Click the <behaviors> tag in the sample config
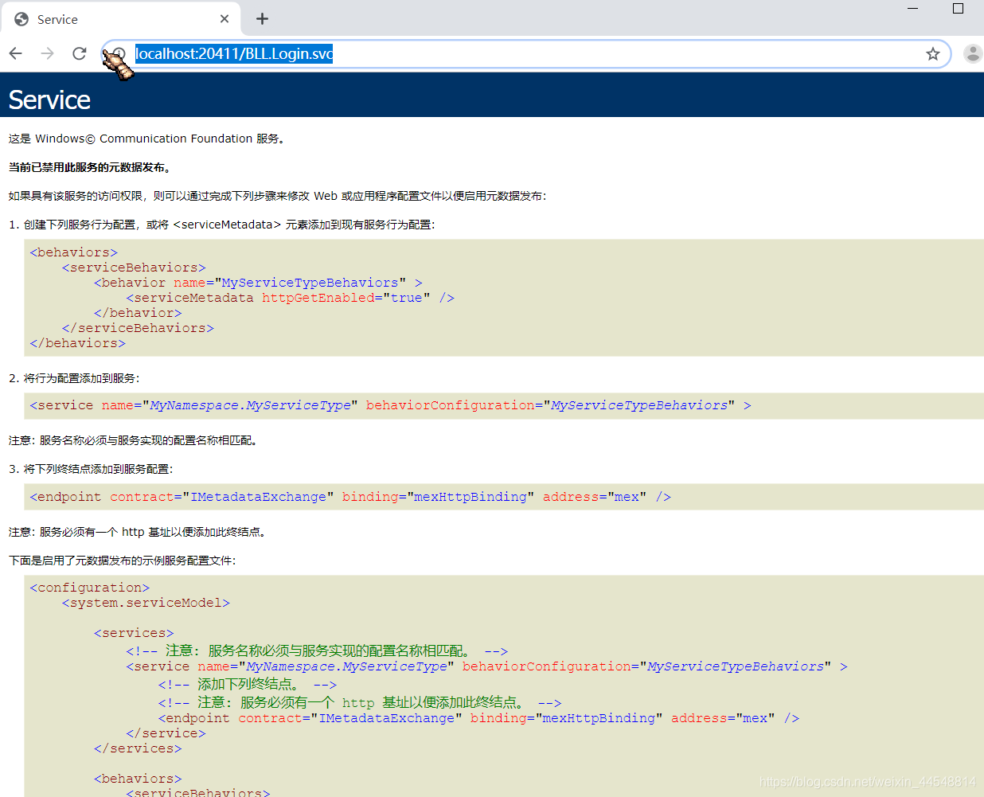984x797 pixels. [x=138, y=779]
